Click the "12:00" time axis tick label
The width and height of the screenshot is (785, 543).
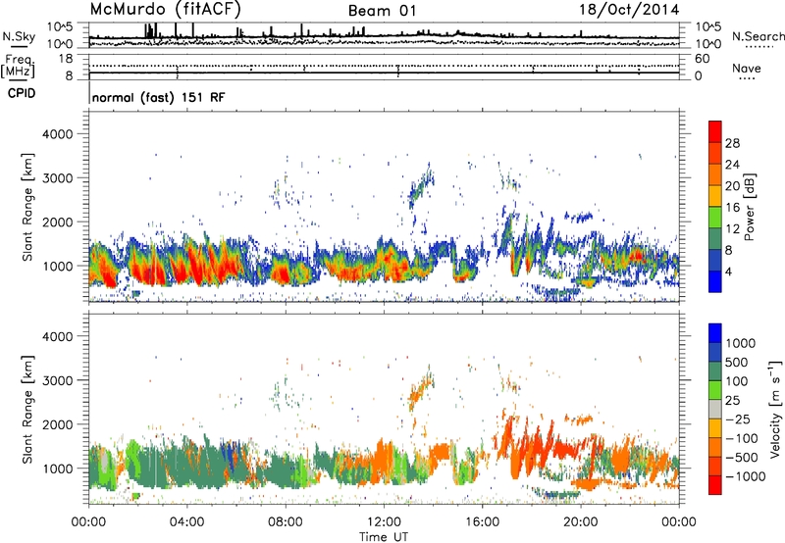point(384,522)
